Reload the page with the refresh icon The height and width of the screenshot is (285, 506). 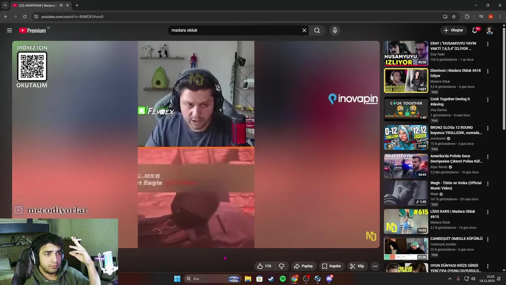click(x=25, y=17)
